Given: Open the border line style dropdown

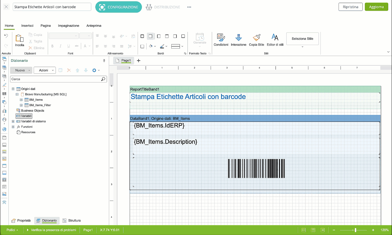Looking at the screenshot, I should [177, 46].
